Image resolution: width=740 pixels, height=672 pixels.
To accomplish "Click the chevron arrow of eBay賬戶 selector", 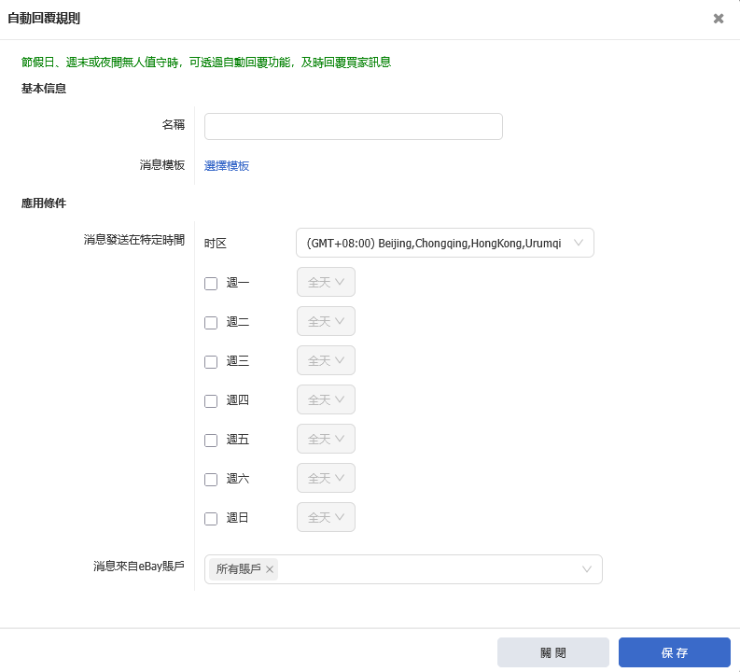I will (587, 569).
